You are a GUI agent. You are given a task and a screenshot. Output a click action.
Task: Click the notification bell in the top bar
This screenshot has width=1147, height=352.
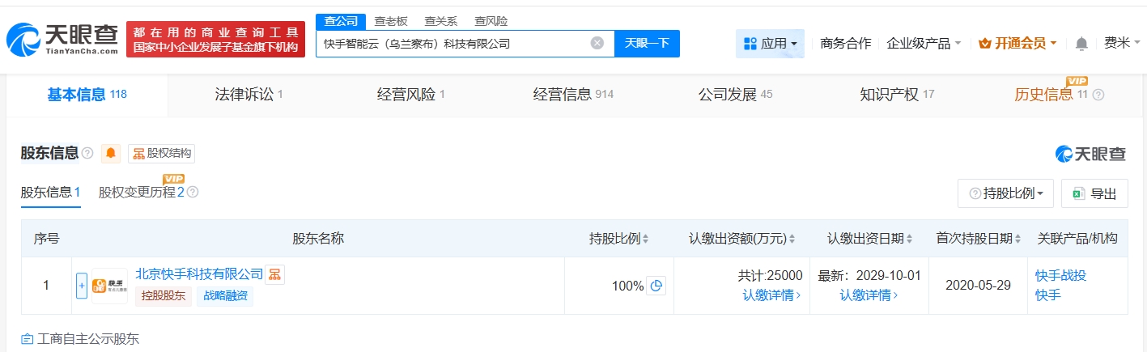click(x=1081, y=44)
